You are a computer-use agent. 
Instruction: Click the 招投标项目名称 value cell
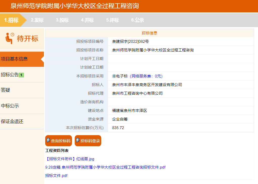point(181,50)
